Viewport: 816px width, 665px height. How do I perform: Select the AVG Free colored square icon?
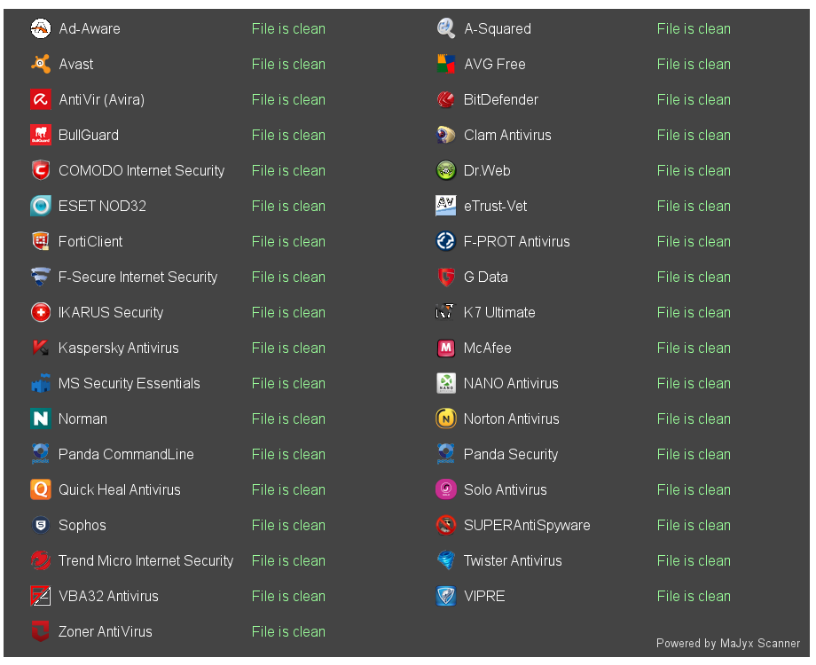pyautogui.click(x=446, y=64)
